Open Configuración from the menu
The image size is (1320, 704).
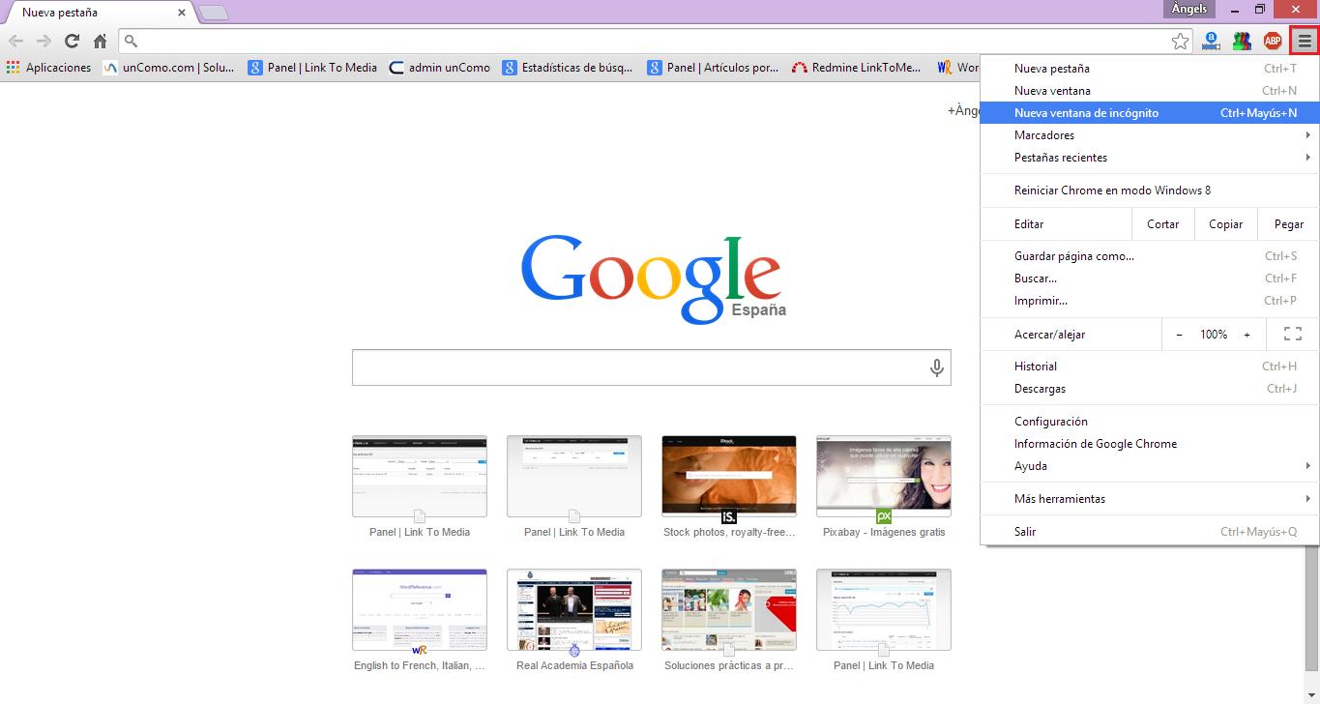click(x=1051, y=422)
